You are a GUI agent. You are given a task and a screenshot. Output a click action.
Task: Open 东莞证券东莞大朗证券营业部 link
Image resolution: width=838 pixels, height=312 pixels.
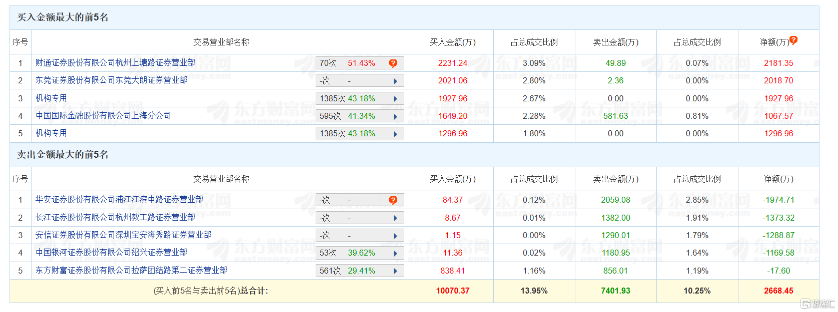[x=111, y=80]
